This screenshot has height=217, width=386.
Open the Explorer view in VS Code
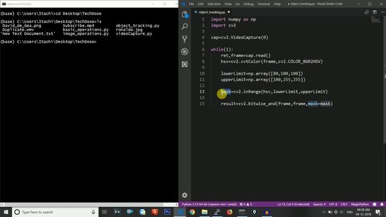(x=185, y=14)
